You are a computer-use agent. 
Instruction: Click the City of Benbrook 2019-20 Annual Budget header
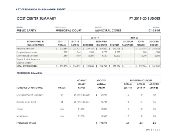click(x=41, y=10)
